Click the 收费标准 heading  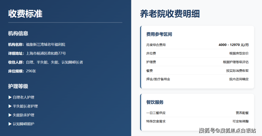pos(25,14)
